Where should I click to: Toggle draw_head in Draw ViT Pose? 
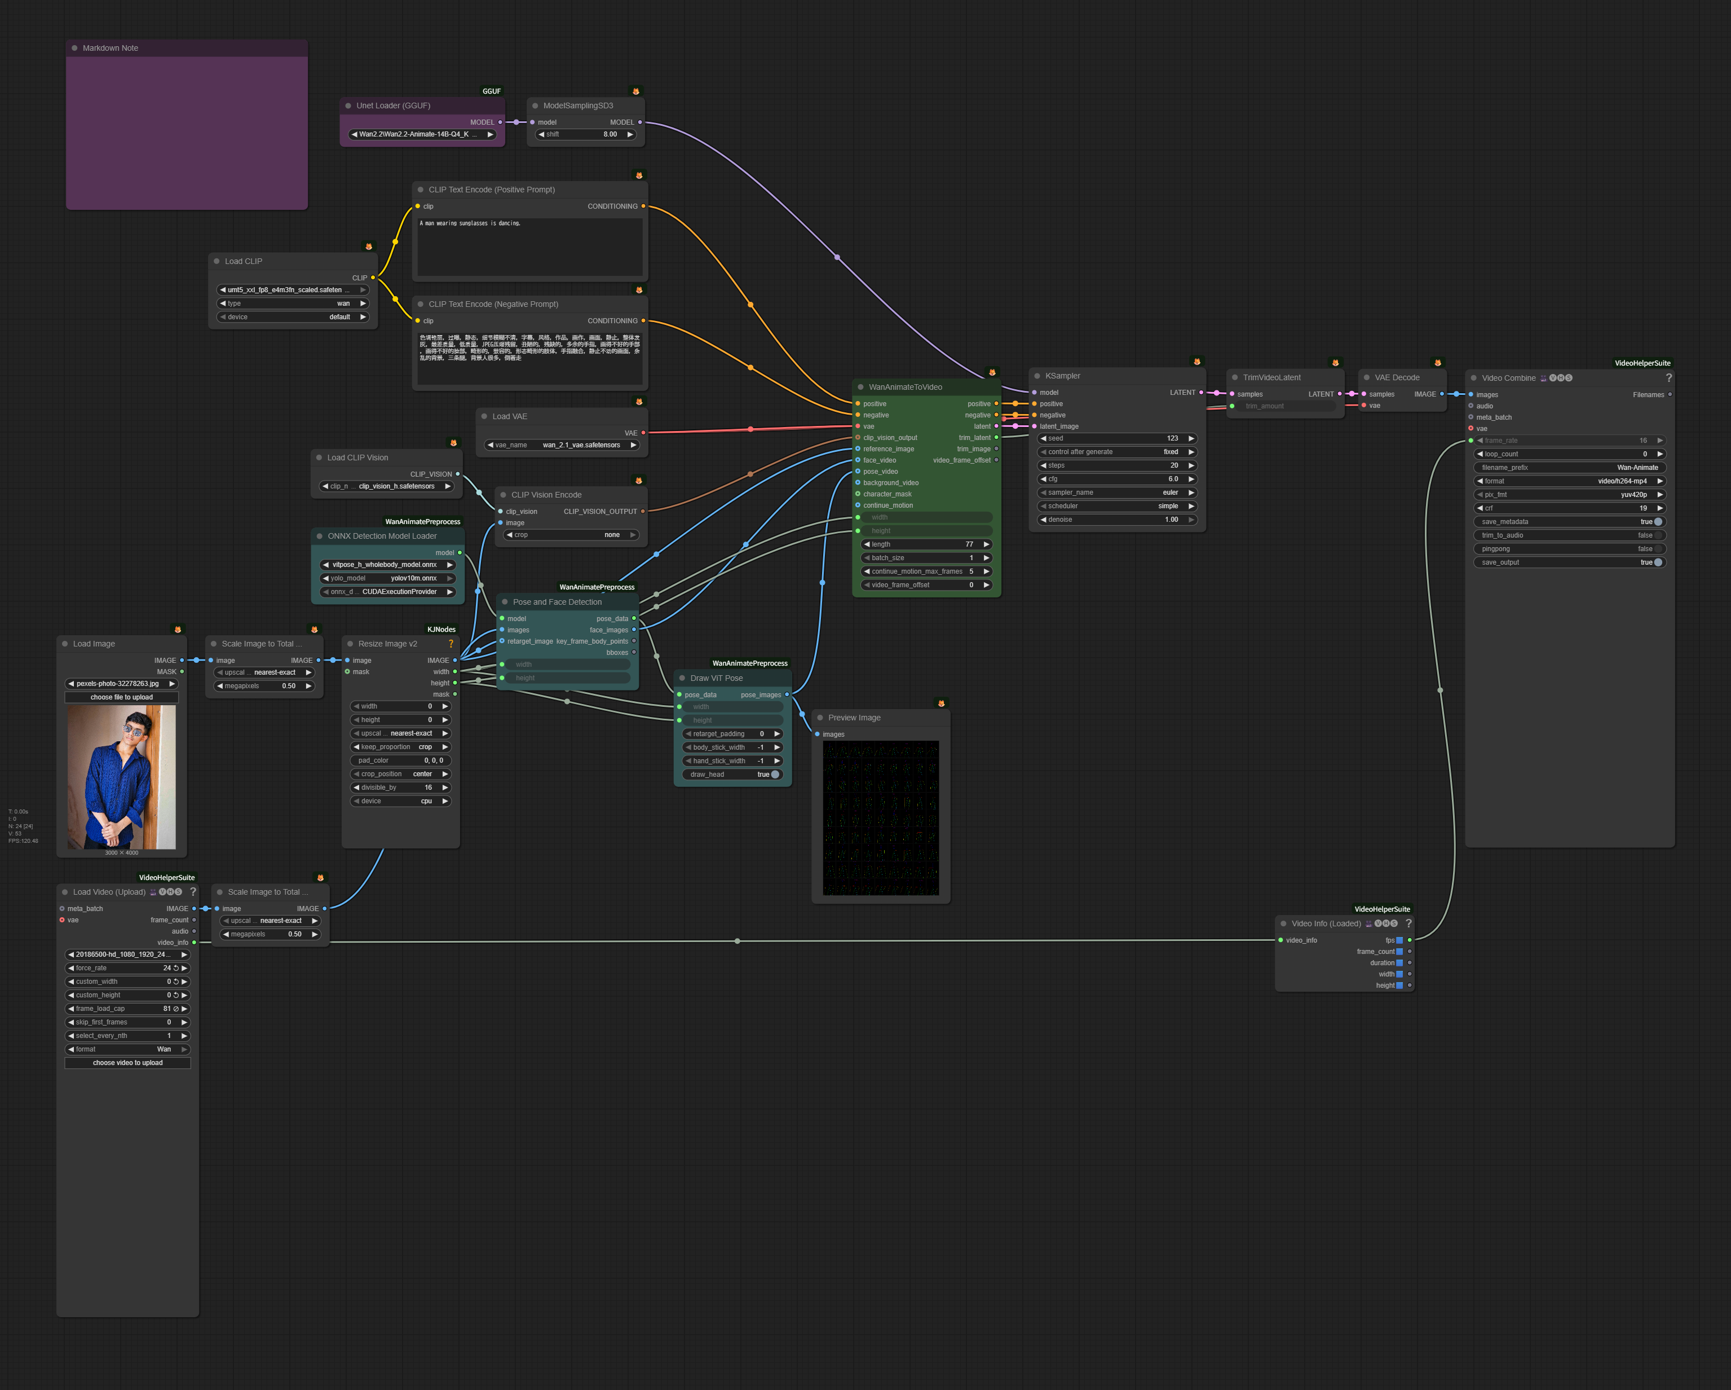[775, 775]
